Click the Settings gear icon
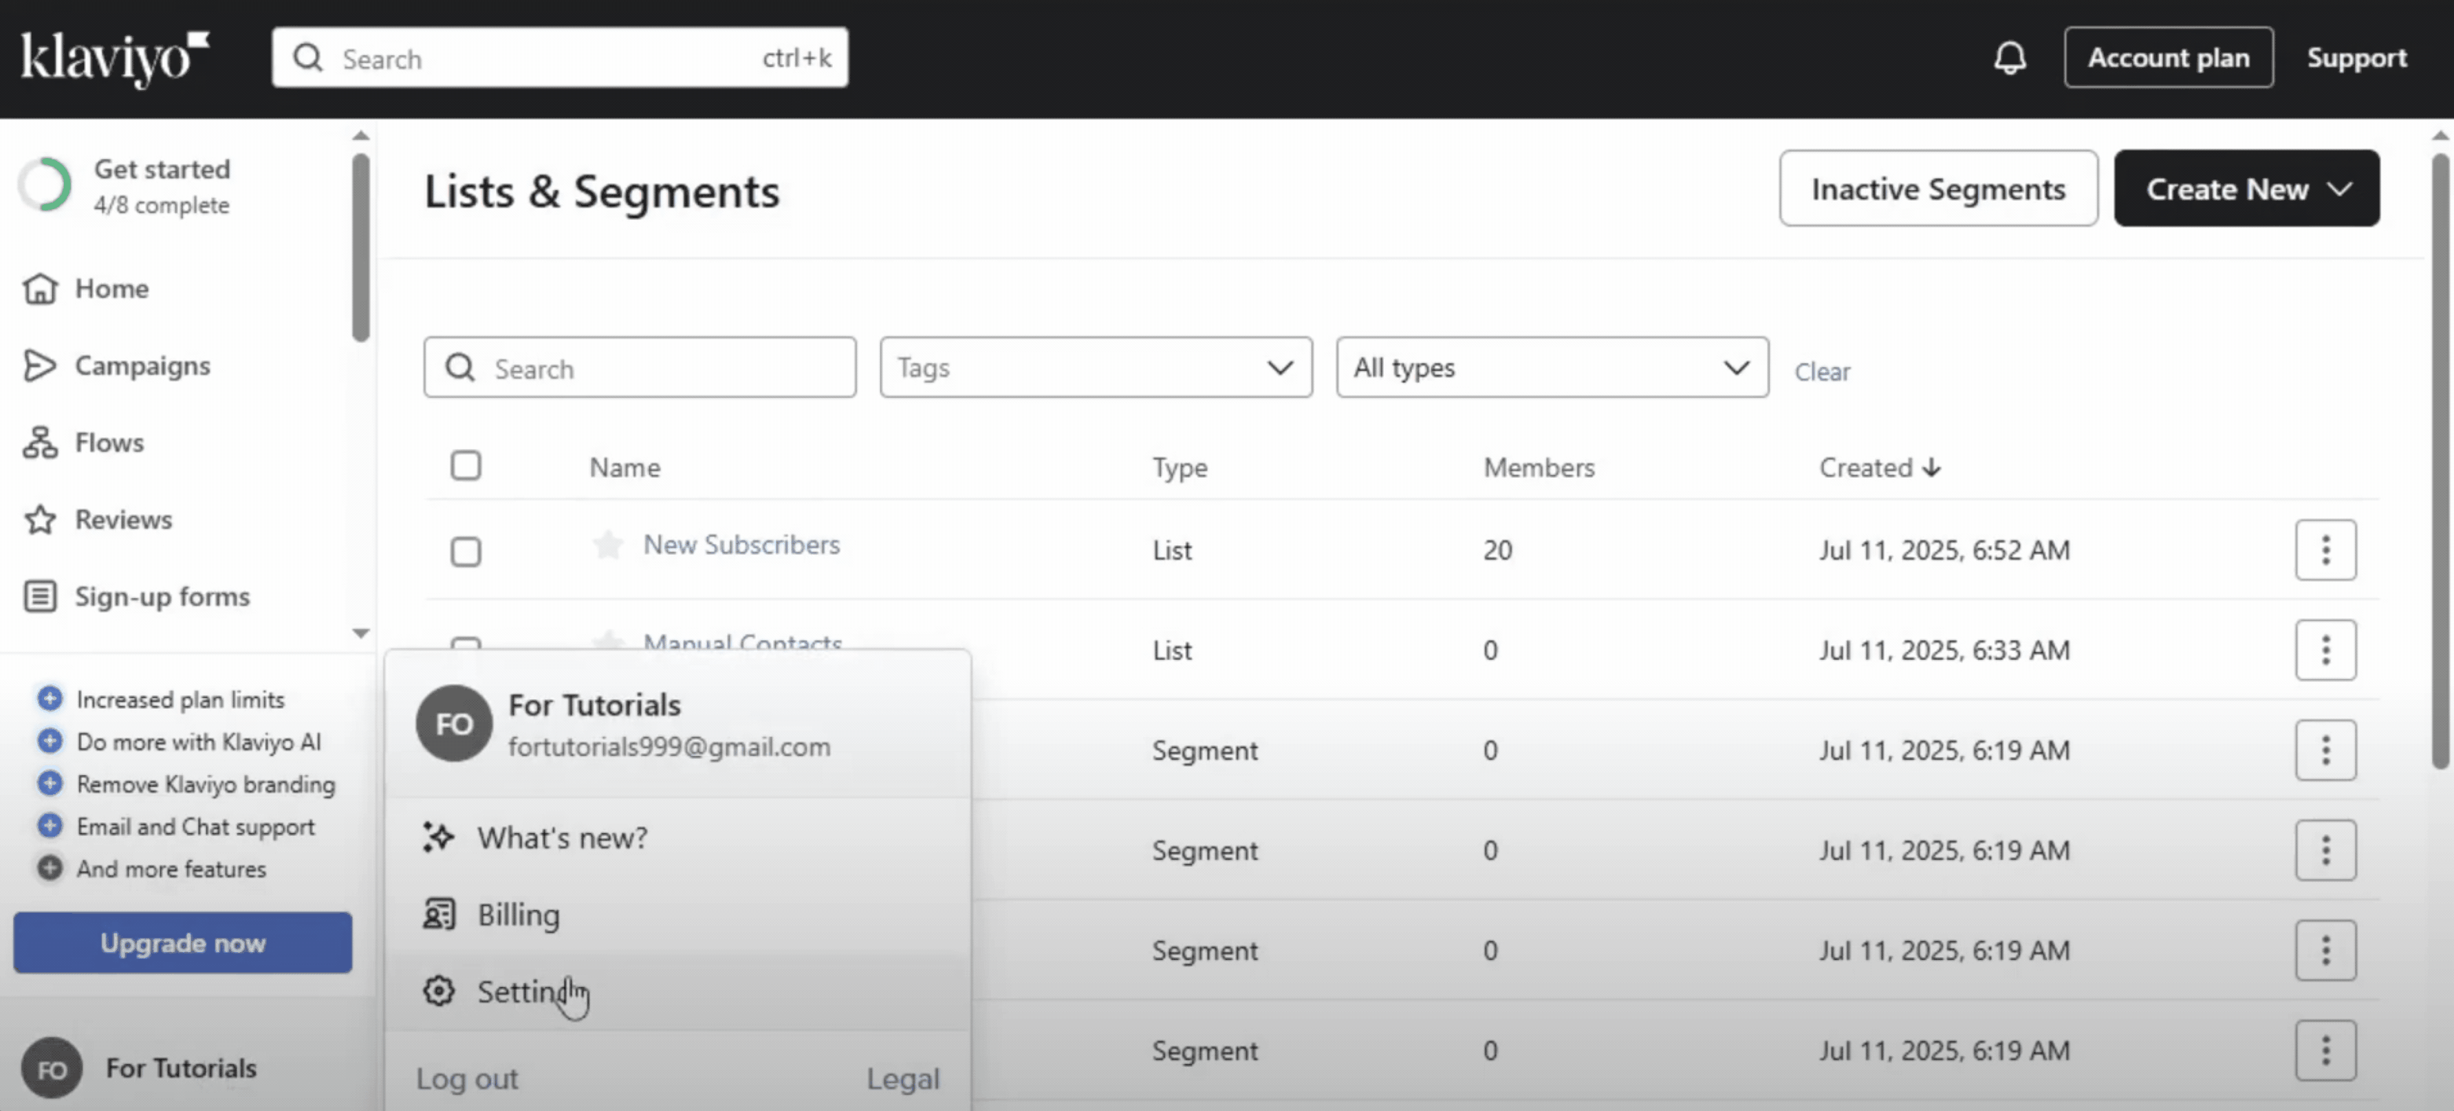The width and height of the screenshot is (2454, 1111). [438, 991]
